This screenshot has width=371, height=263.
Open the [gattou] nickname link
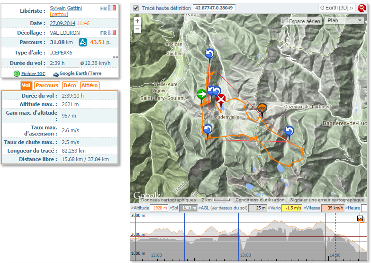click(x=59, y=14)
